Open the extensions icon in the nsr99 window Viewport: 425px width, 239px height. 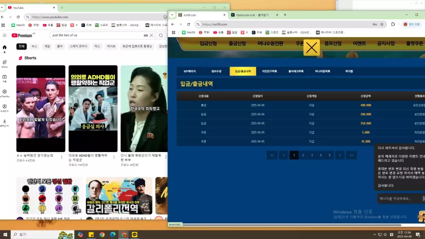tap(393, 24)
